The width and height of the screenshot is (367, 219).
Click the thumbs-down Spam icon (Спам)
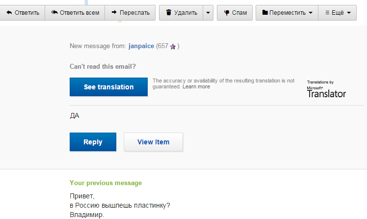click(x=227, y=13)
